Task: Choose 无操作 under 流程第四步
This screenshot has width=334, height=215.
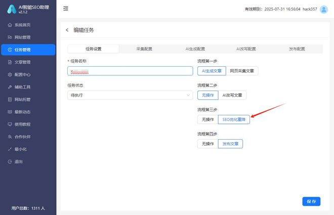Action: 207,144
